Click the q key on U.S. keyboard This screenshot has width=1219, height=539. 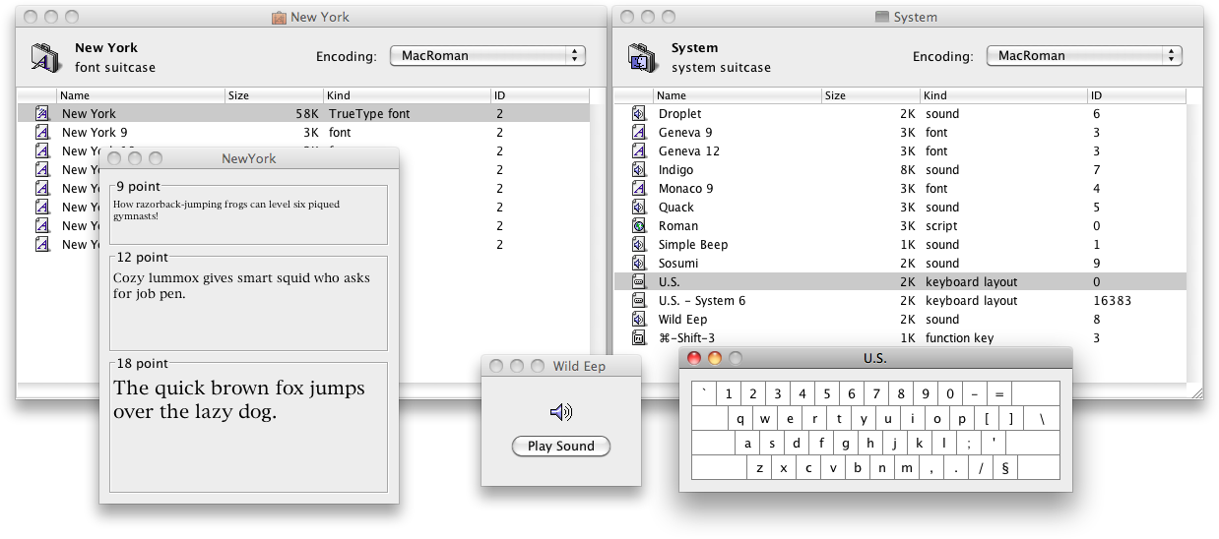pyautogui.click(x=740, y=419)
